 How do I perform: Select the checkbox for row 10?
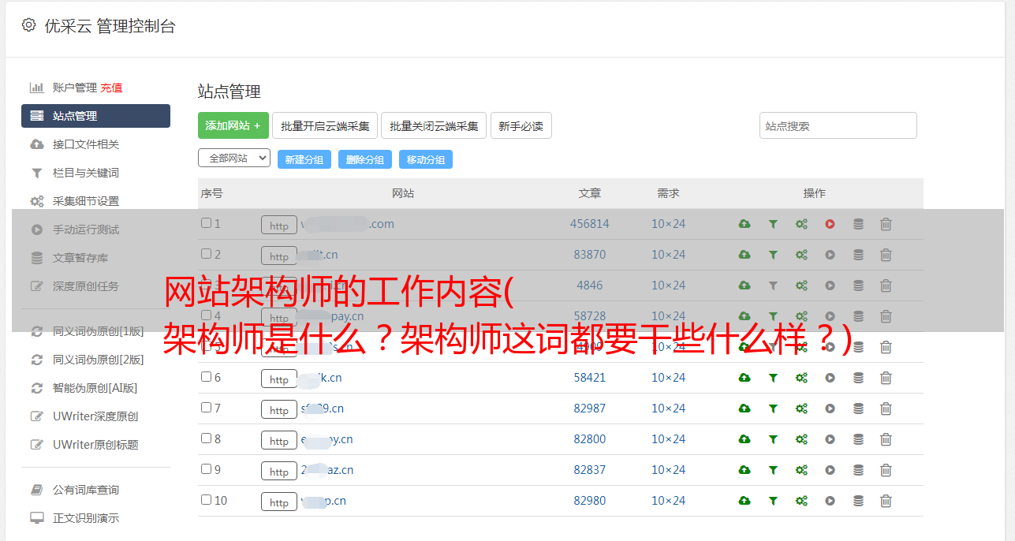click(x=206, y=500)
